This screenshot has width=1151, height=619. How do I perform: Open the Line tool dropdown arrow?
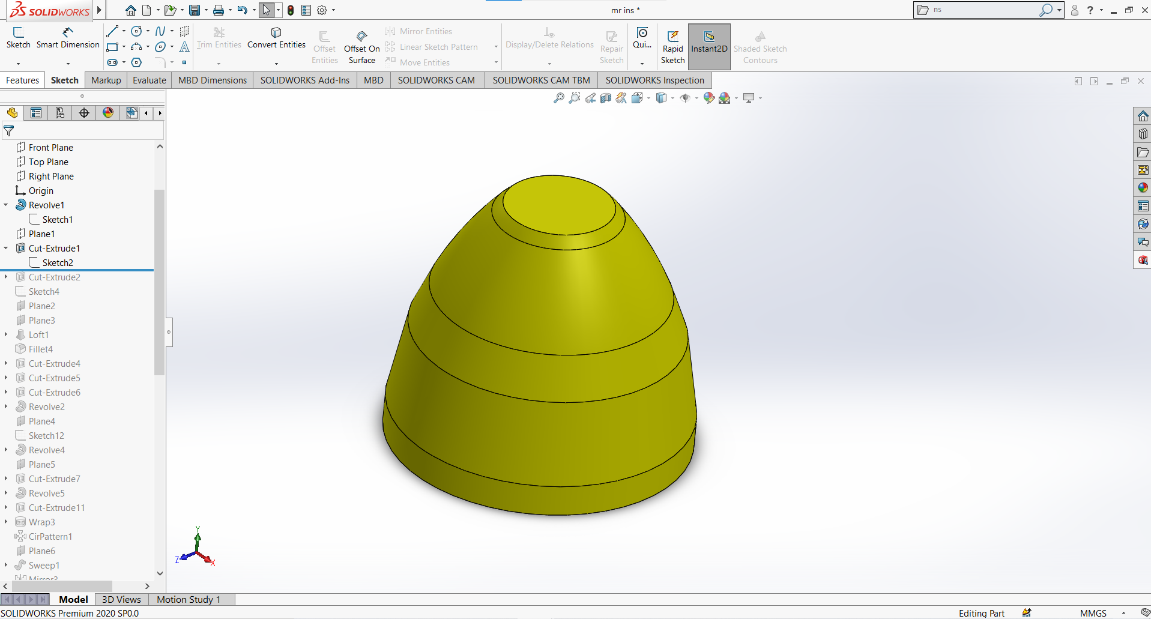point(124,31)
